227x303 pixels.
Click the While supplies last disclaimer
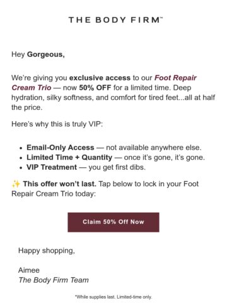coord(113,297)
